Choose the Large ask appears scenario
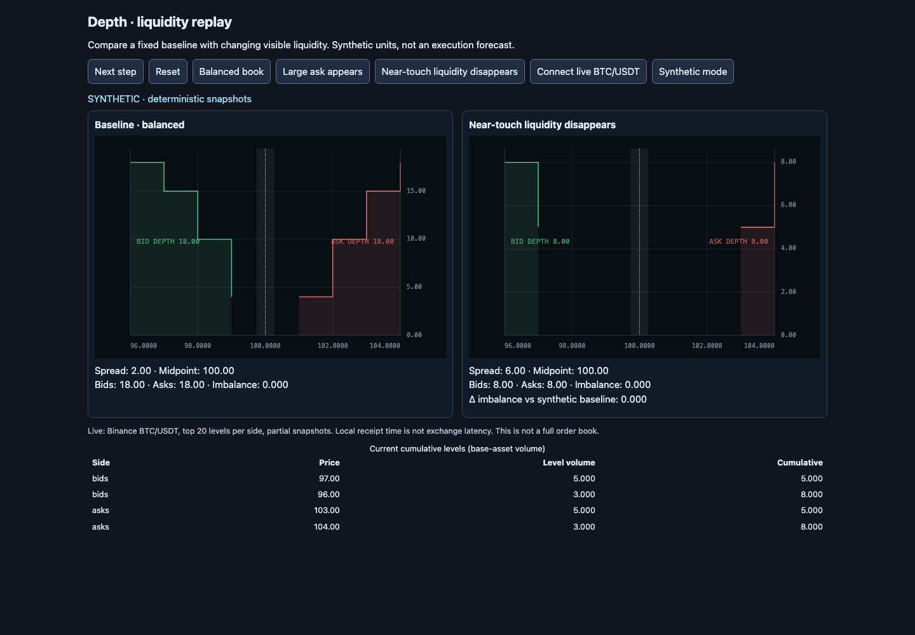The height and width of the screenshot is (635, 915). (322, 72)
